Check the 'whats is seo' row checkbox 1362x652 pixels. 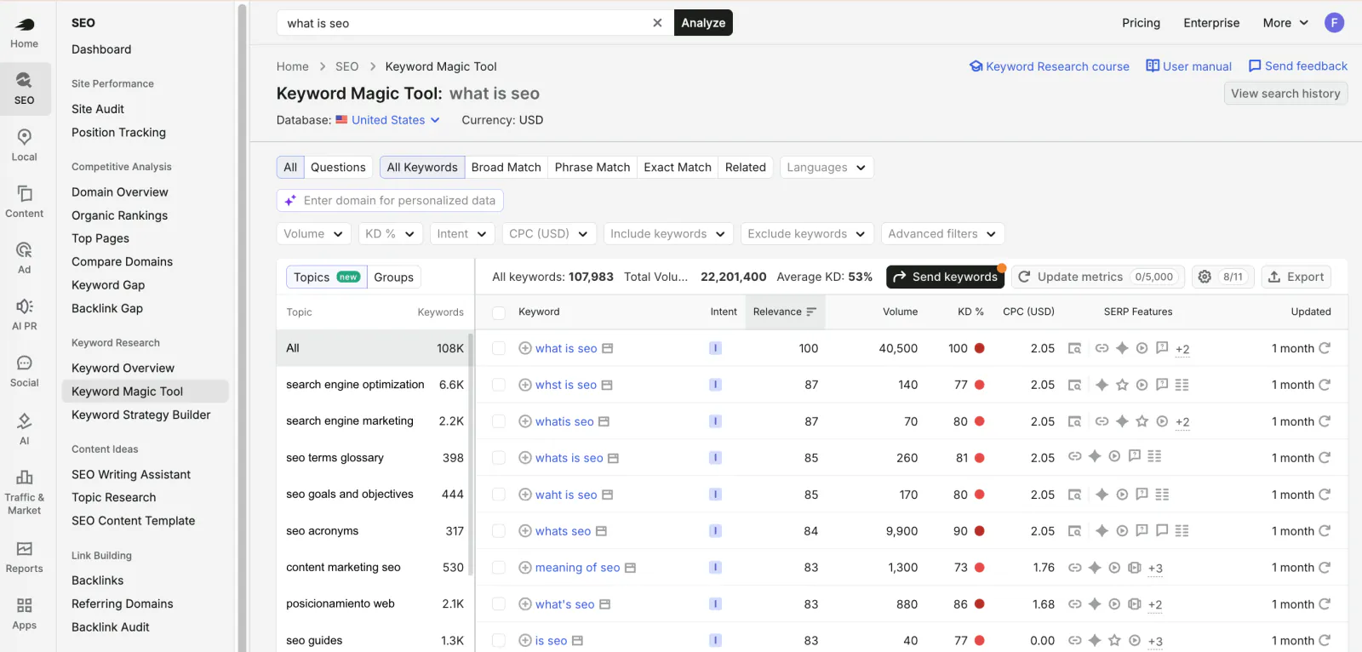tap(499, 458)
